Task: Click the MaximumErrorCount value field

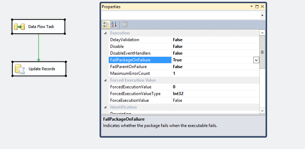Action: tap(213, 73)
